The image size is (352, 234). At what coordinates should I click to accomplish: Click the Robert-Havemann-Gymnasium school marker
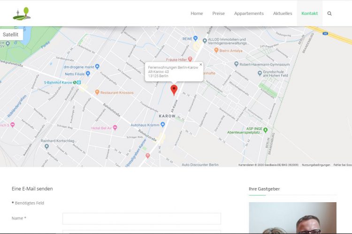(237, 64)
